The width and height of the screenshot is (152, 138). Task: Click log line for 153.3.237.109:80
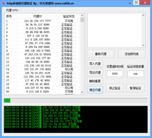point(41,113)
